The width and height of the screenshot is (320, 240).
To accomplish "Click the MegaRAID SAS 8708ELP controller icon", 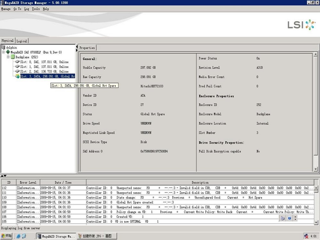I will pos(8,52).
